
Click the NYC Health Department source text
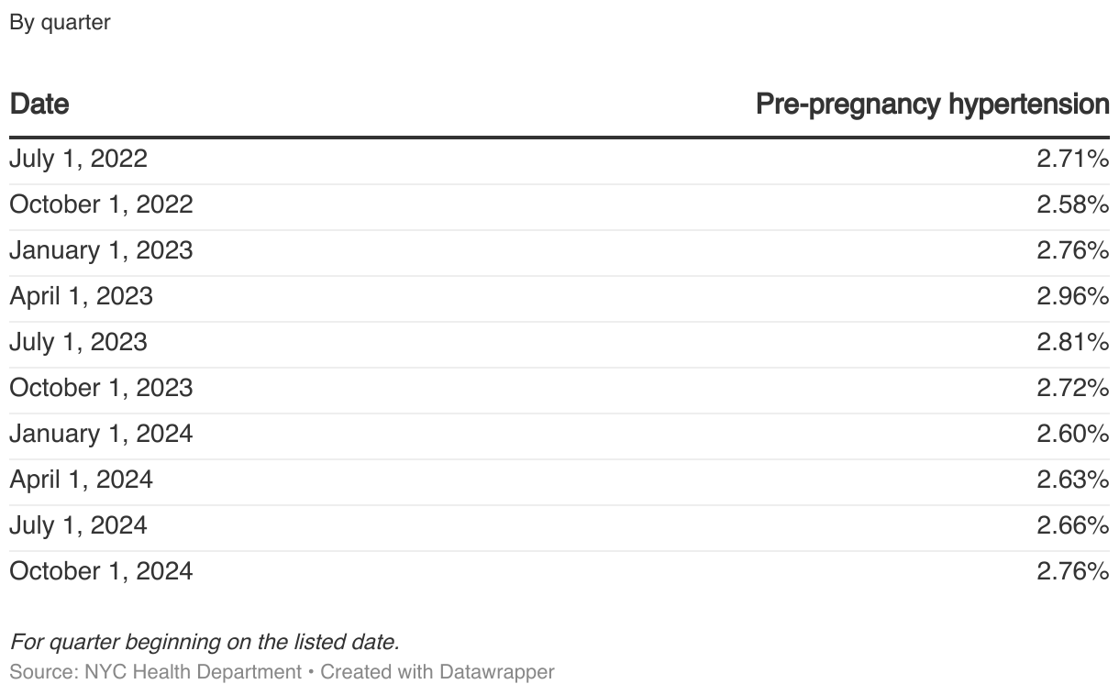tap(193, 672)
